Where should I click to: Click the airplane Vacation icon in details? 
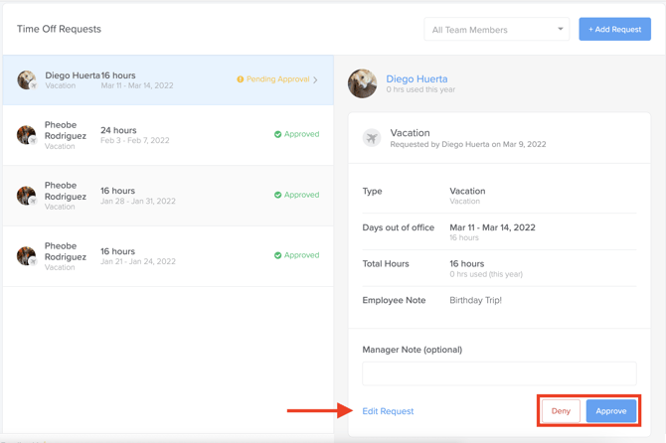(x=372, y=138)
